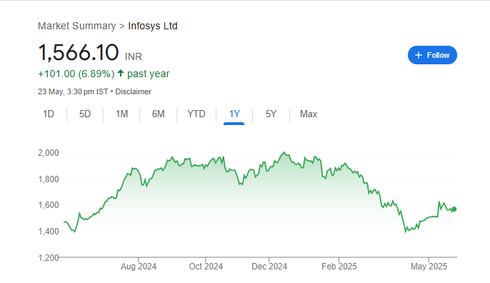
Task: Click the Aug 2024 axis label
Action: 139,267
